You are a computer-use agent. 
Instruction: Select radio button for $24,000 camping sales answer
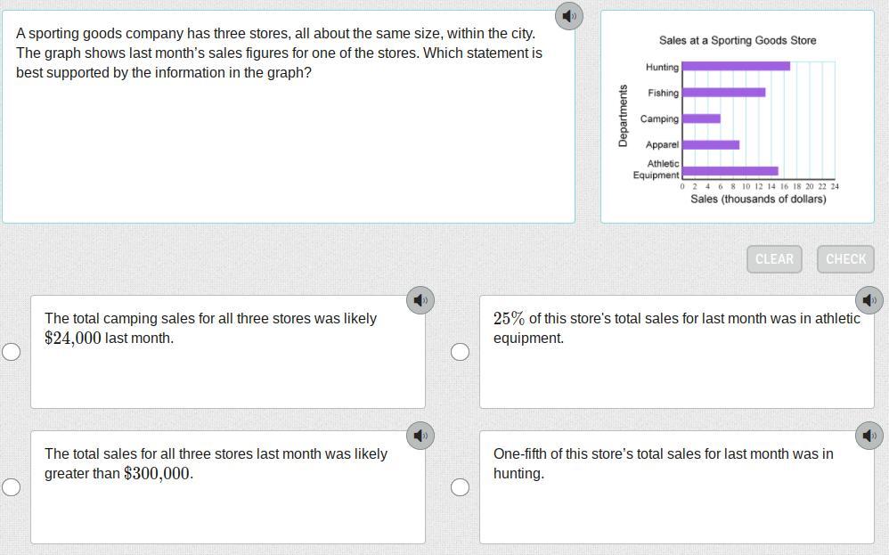click(12, 352)
